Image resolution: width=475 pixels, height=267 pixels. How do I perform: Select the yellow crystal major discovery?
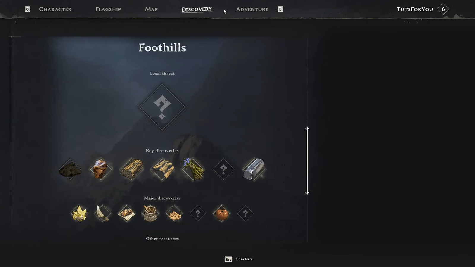[79, 213]
